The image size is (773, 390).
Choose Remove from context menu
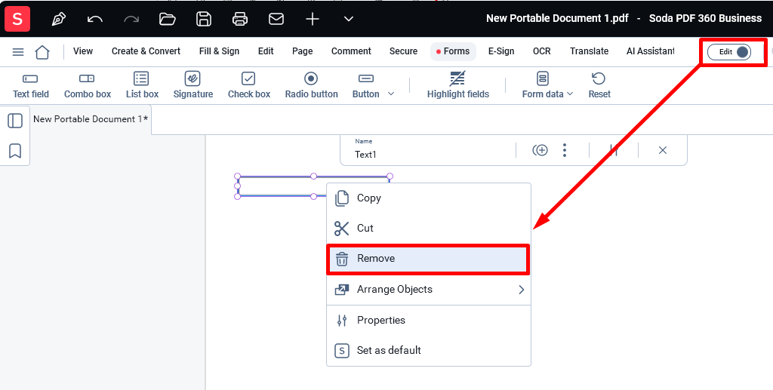[429, 259]
